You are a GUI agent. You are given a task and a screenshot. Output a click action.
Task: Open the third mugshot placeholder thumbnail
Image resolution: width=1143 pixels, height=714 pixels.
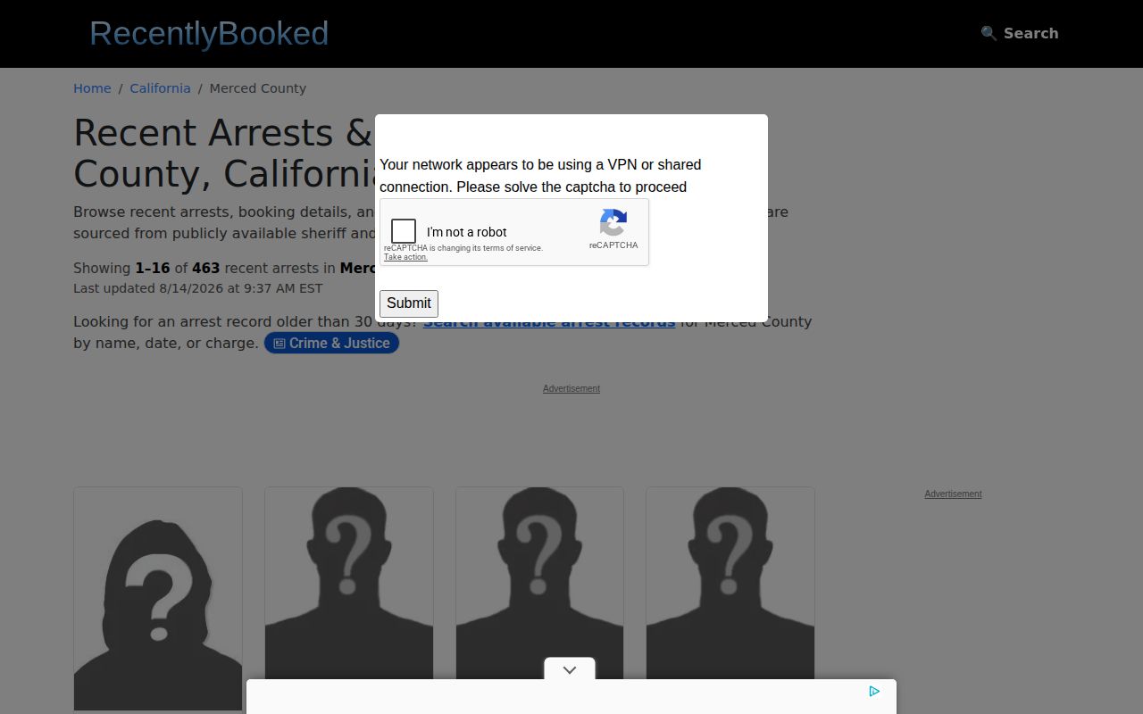tap(540, 584)
